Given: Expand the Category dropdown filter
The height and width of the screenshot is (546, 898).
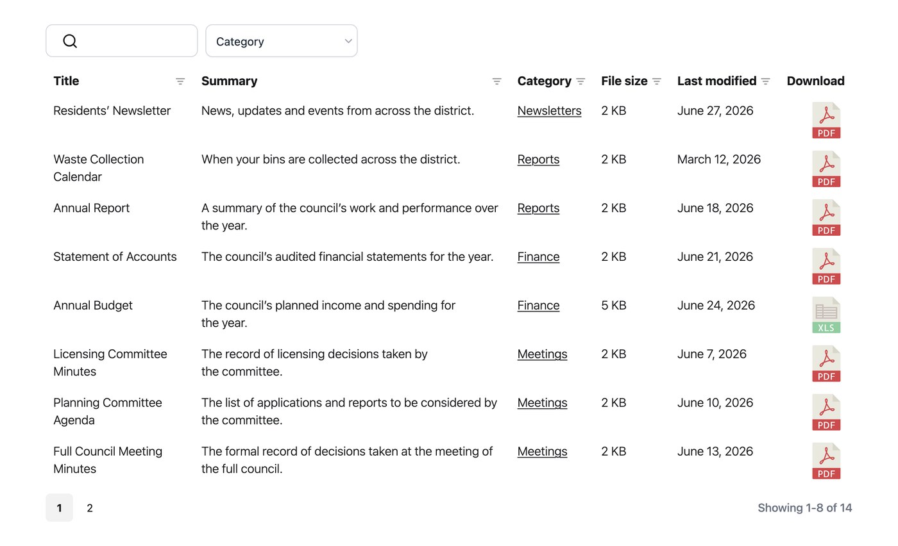Looking at the screenshot, I should point(282,41).
